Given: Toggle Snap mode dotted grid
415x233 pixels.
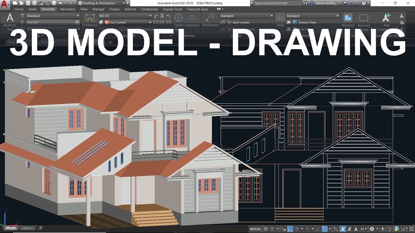Looking at the screenshot, I should click(x=272, y=229).
